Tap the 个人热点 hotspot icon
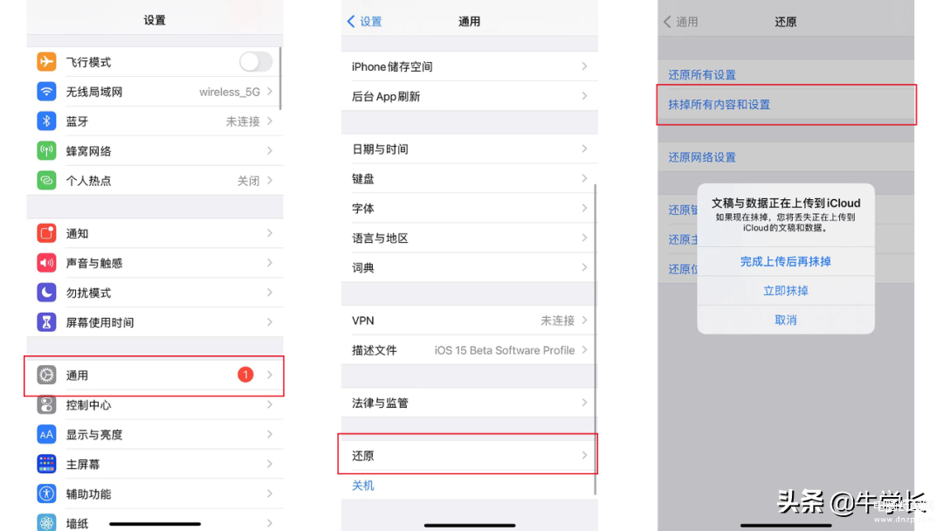The width and height of the screenshot is (943, 531). 46,181
